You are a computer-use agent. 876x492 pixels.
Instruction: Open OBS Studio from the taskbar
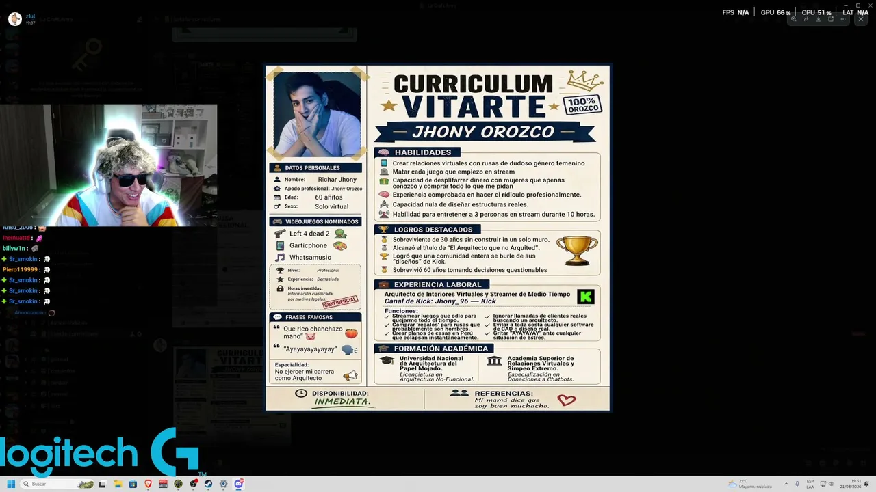coord(193,484)
